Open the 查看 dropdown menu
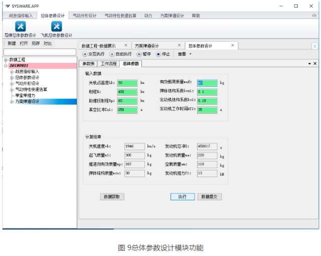321x256 pixels. point(185,54)
